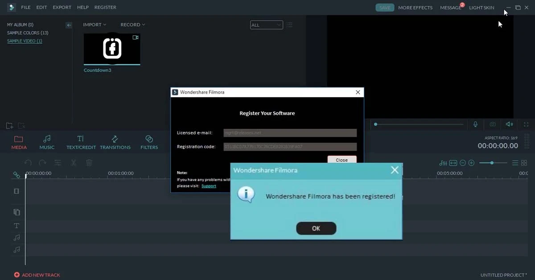Click the Licensed e-mail field
The image size is (535, 280).
click(290, 133)
